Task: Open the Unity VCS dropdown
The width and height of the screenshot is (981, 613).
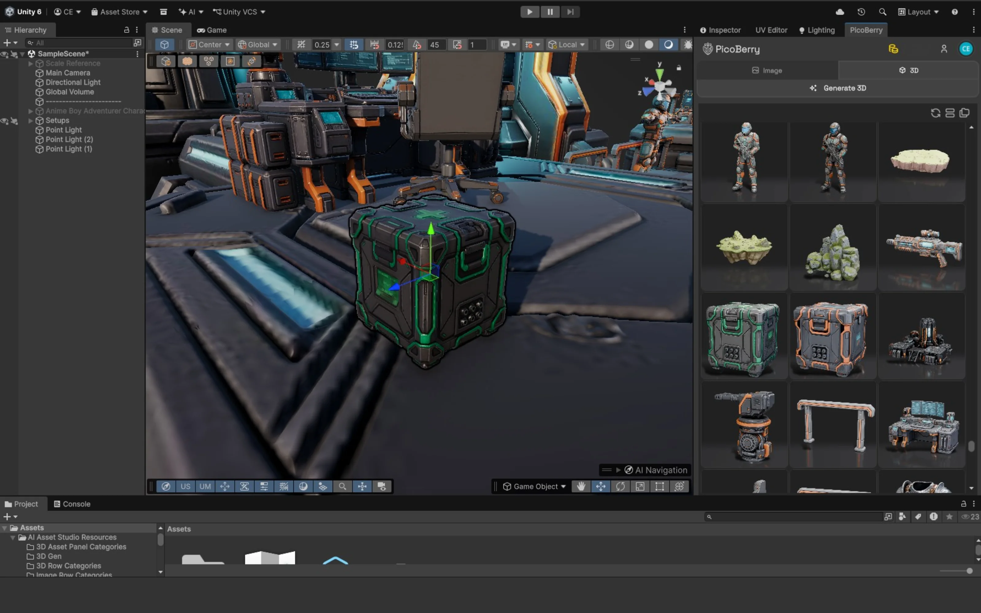Action: (x=239, y=12)
